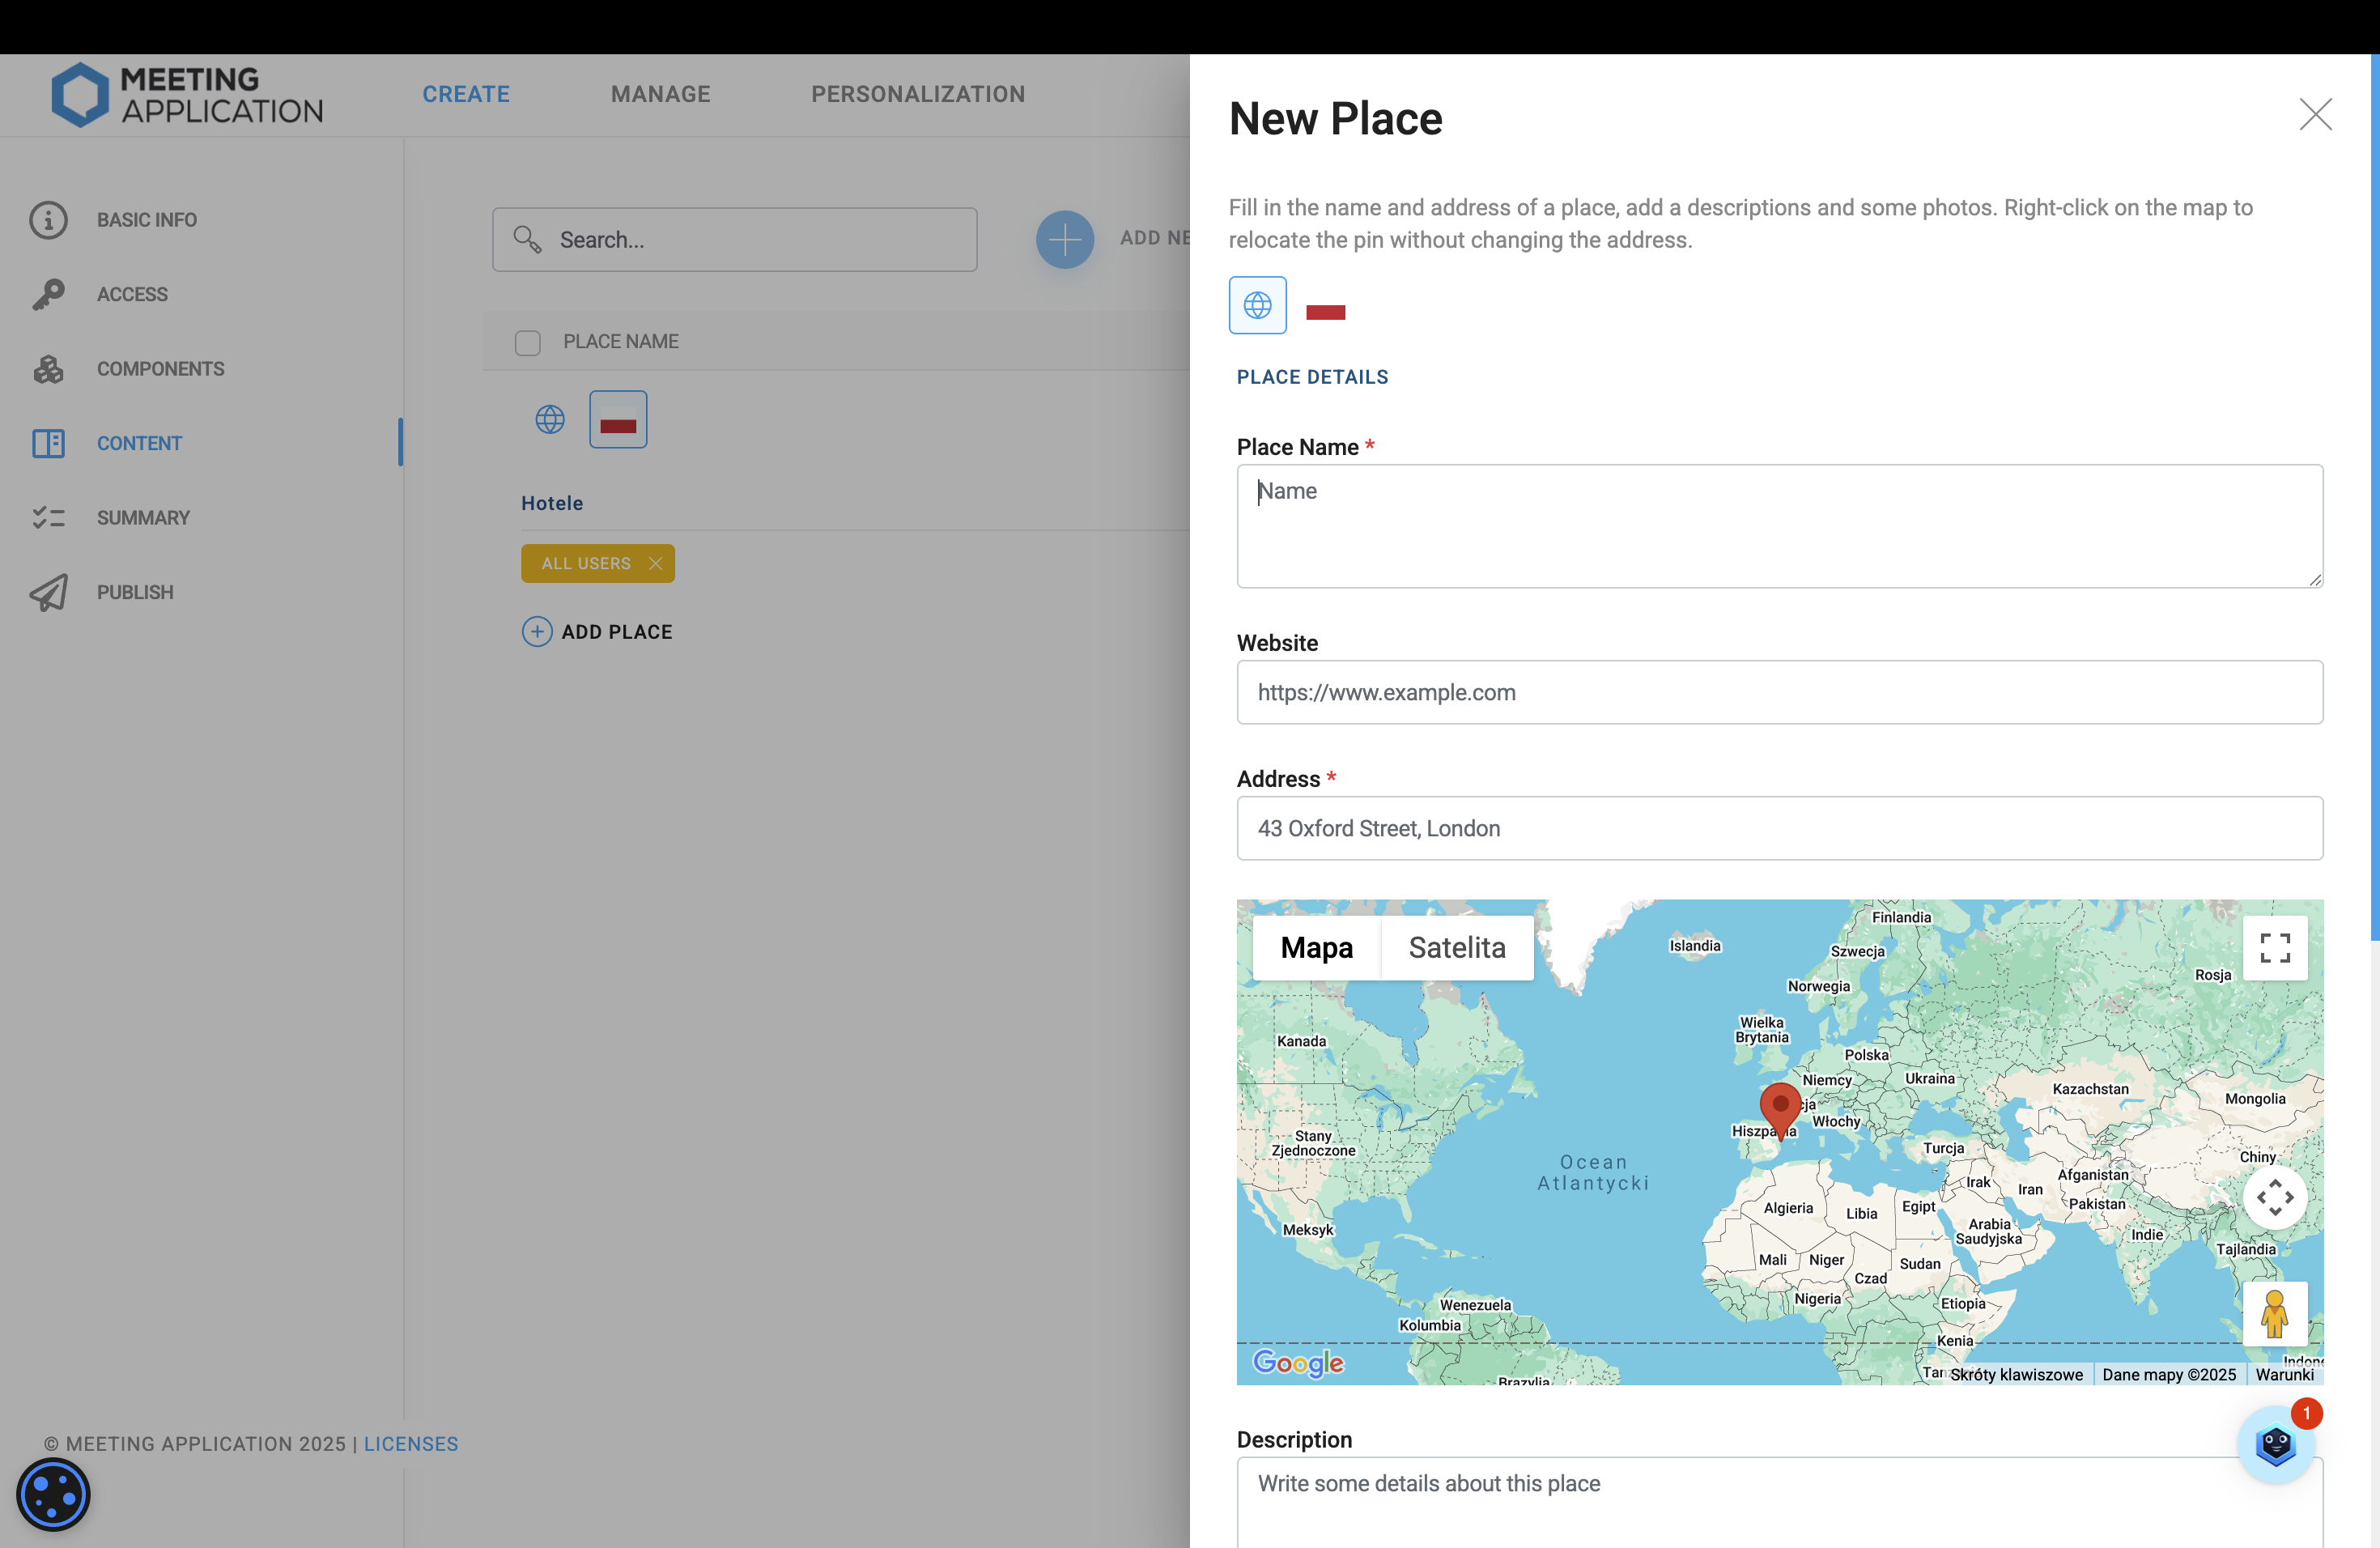Click the Address input field

[x=1779, y=828]
